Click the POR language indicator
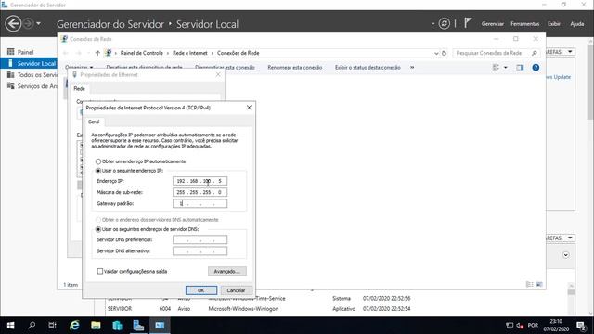 [x=533, y=326]
